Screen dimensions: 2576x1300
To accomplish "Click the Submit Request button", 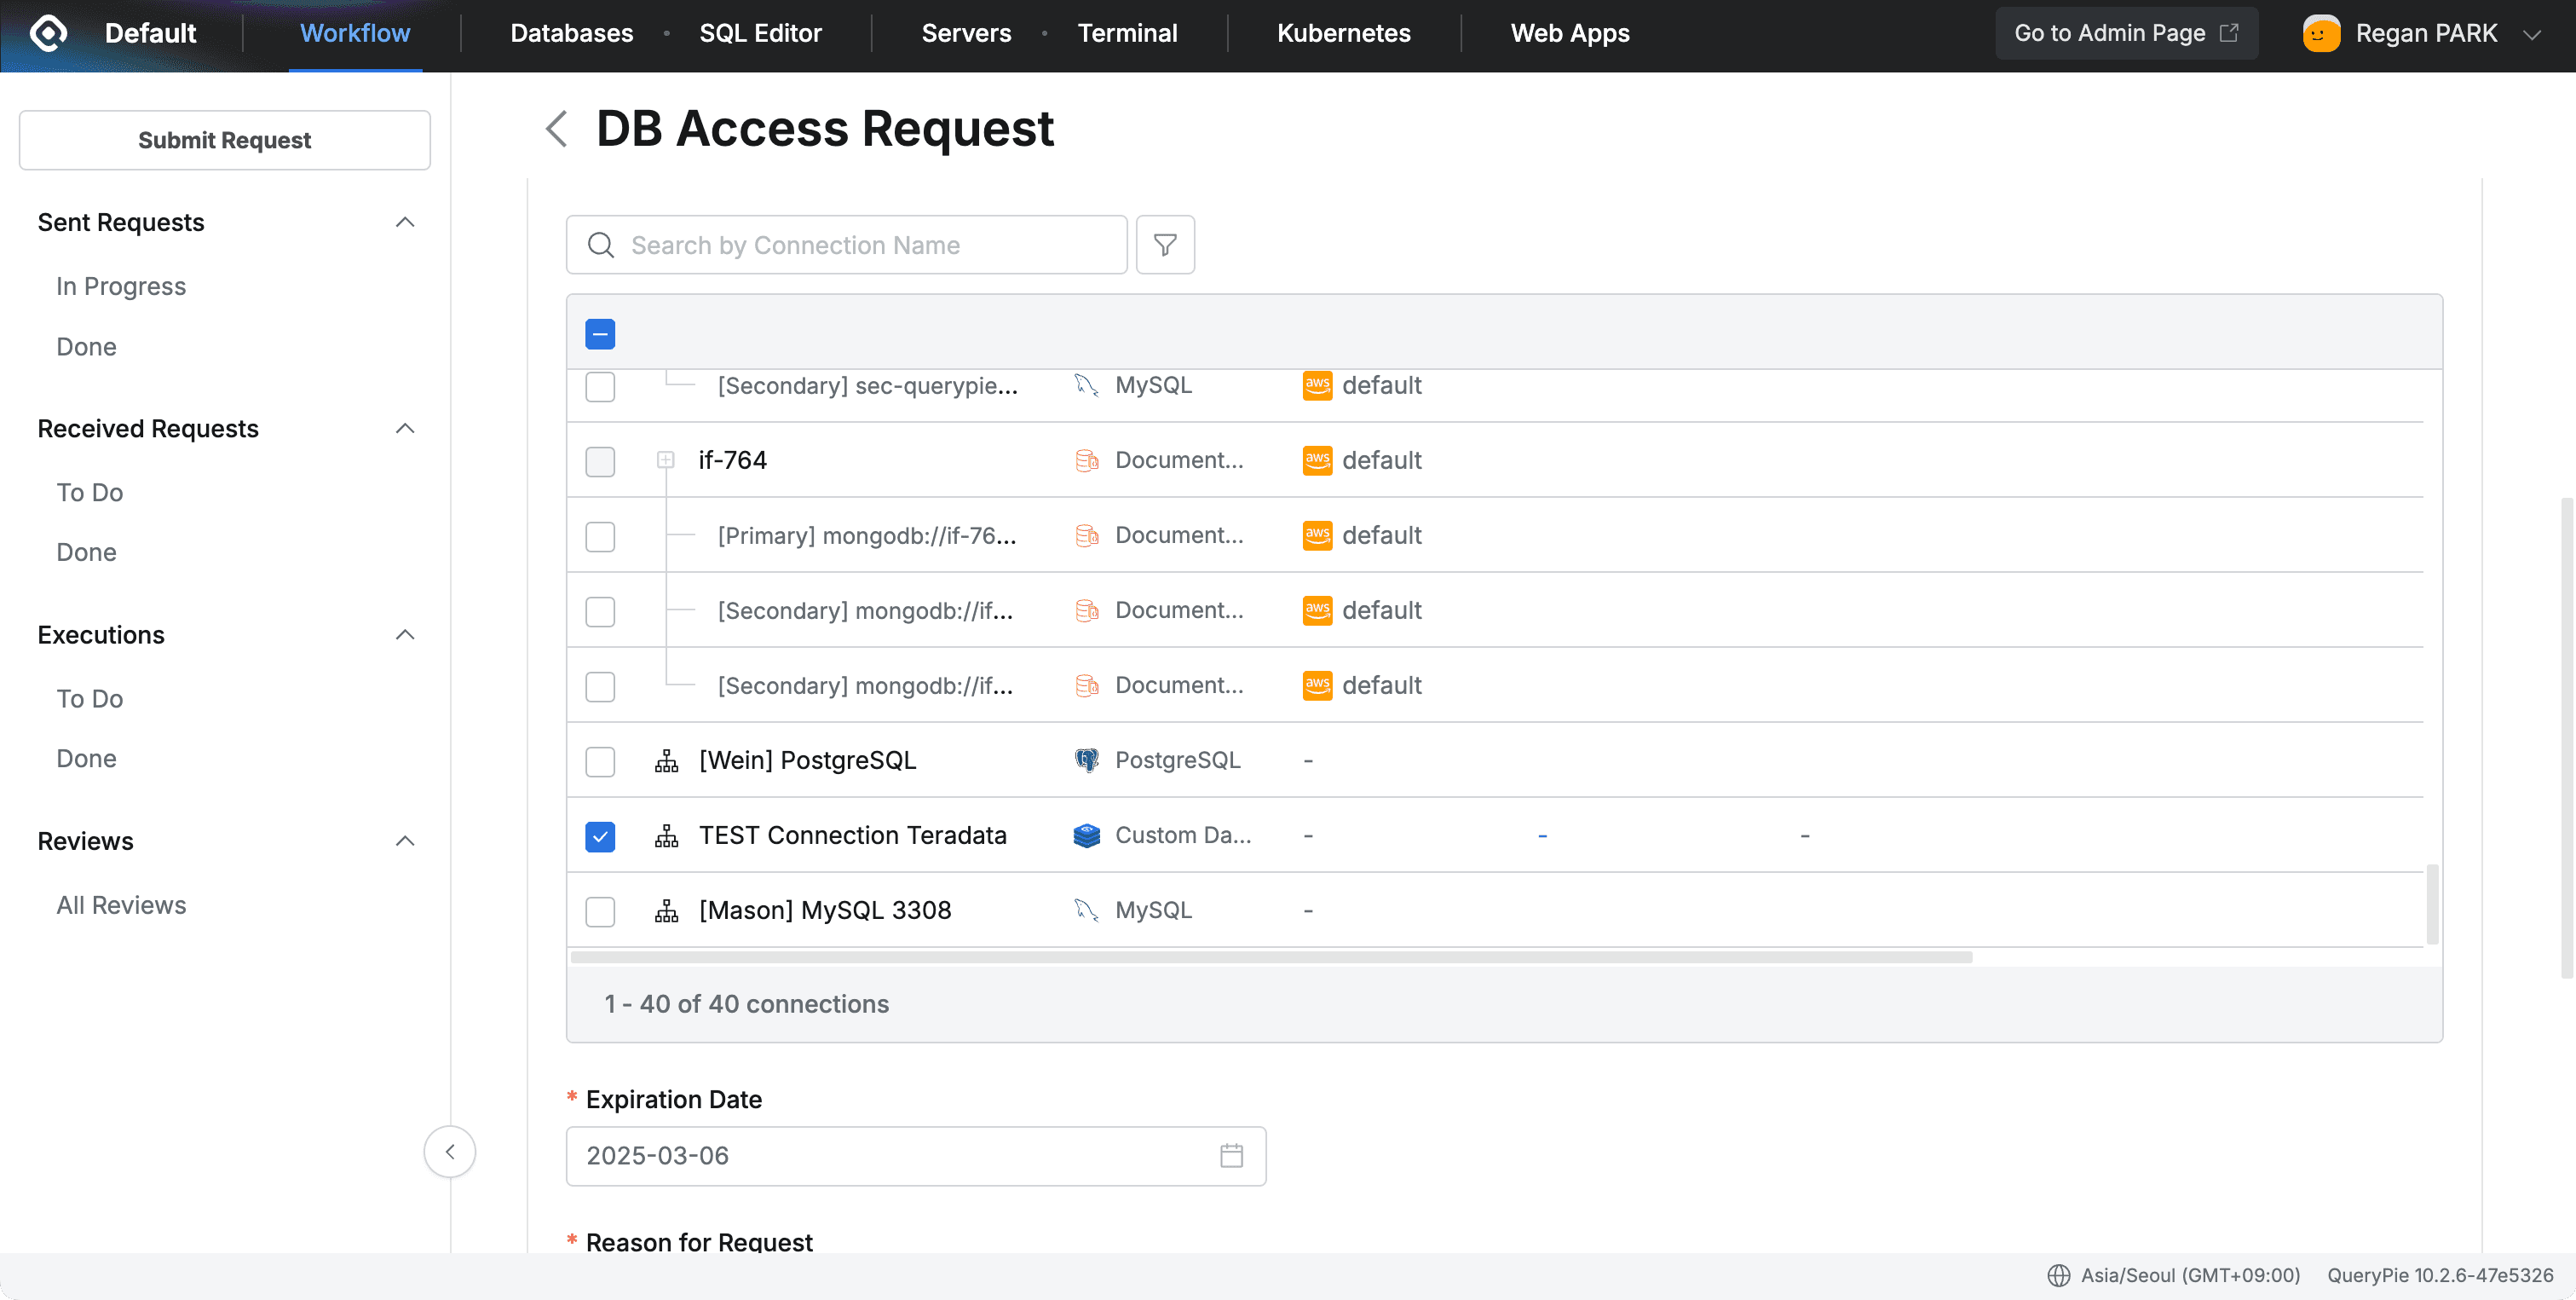I will pos(224,140).
